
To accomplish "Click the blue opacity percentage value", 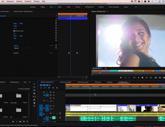I will tap(16, 46).
